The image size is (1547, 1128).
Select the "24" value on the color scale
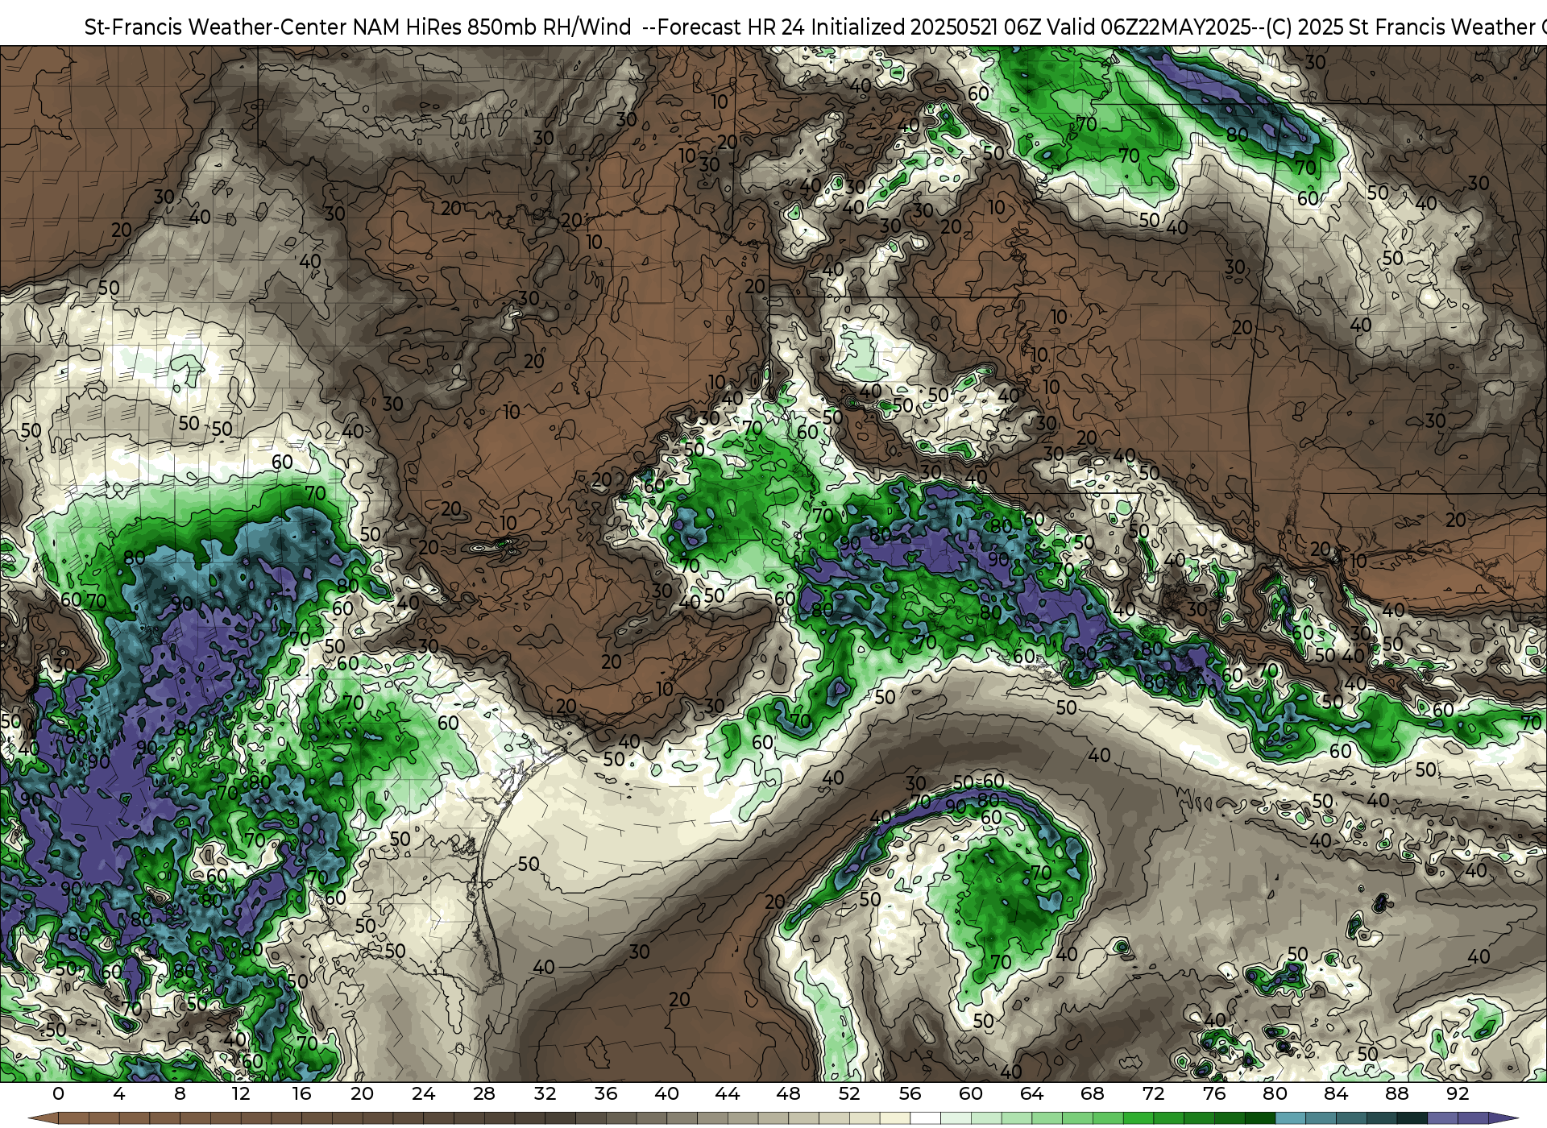click(x=423, y=1094)
